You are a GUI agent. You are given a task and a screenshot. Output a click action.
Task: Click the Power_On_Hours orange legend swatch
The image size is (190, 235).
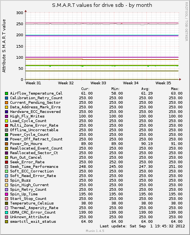pyautogui.click(x=6, y=144)
